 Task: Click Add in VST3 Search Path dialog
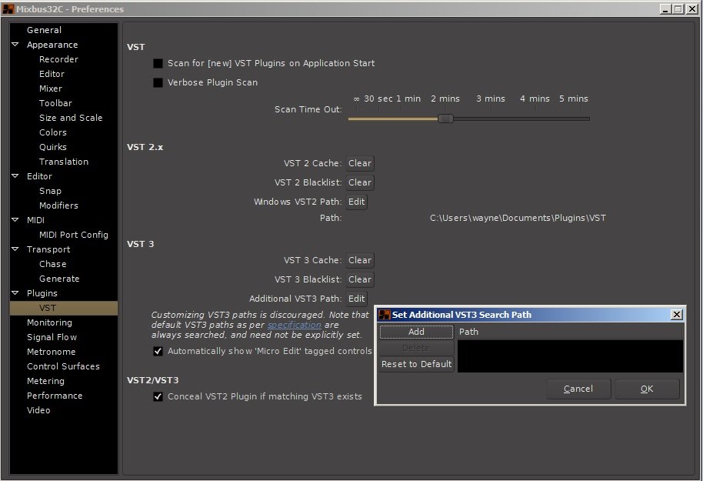click(x=417, y=332)
